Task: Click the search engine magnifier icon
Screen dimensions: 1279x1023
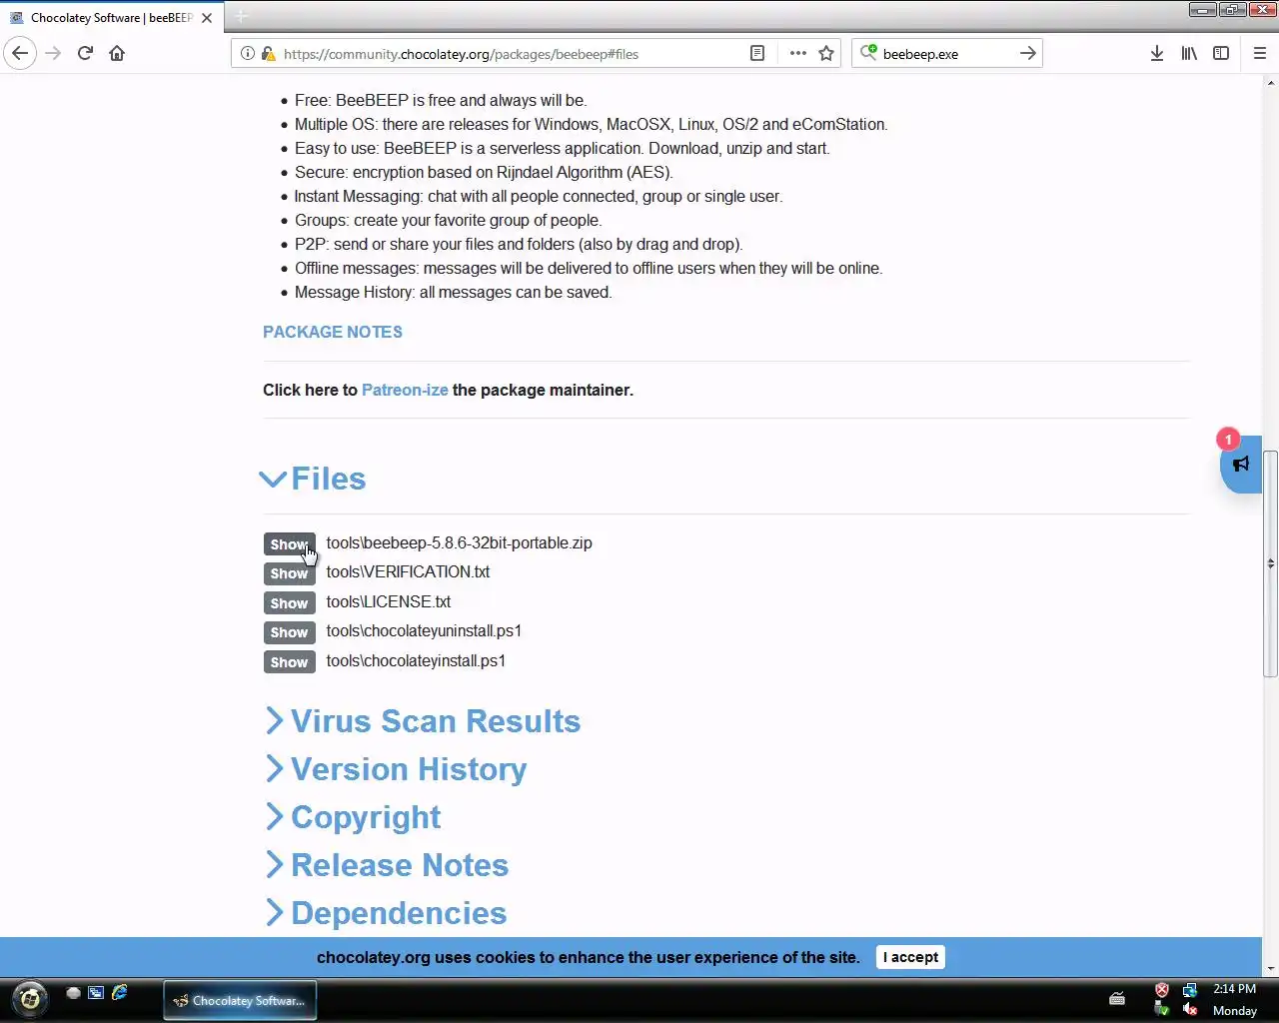Action: pyautogui.click(x=868, y=53)
